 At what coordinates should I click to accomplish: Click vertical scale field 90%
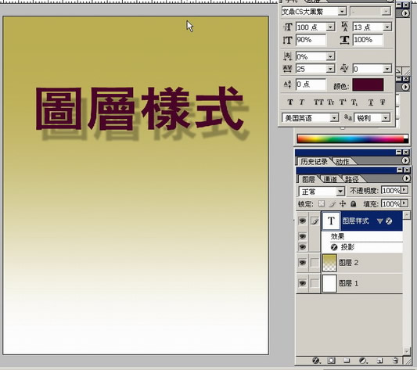pyautogui.click(x=311, y=40)
